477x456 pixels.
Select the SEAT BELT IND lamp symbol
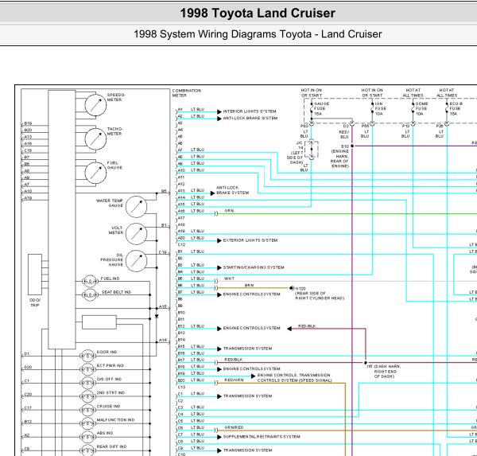[x=90, y=294]
